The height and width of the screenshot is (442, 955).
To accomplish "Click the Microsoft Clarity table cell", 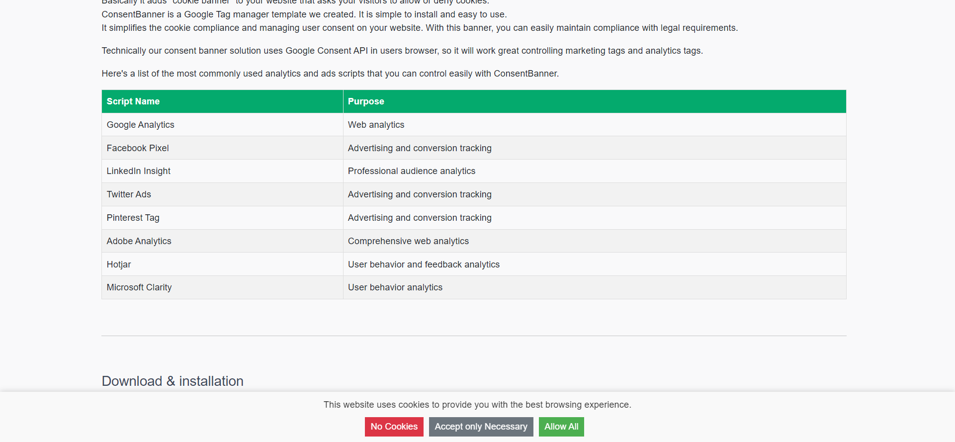I will (222, 287).
